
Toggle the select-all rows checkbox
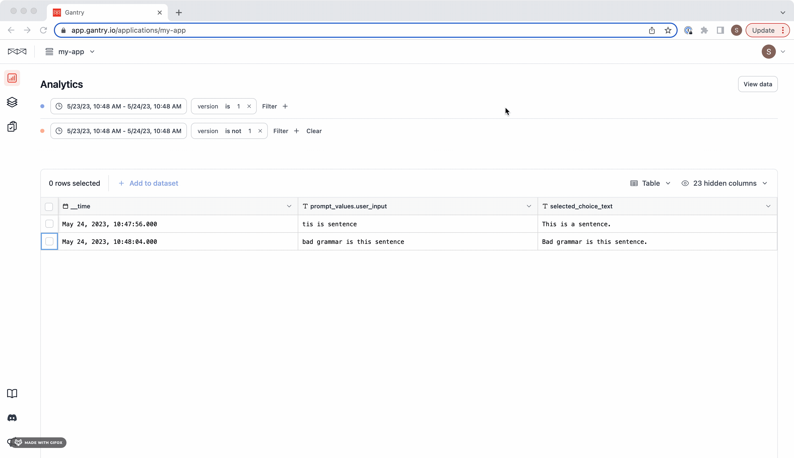(x=49, y=207)
